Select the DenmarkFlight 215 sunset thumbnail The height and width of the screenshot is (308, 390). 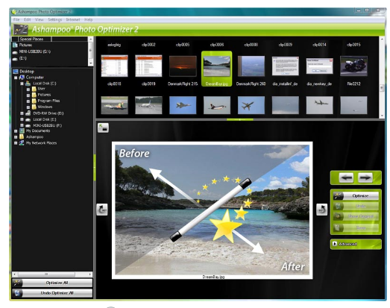pos(183,66)
